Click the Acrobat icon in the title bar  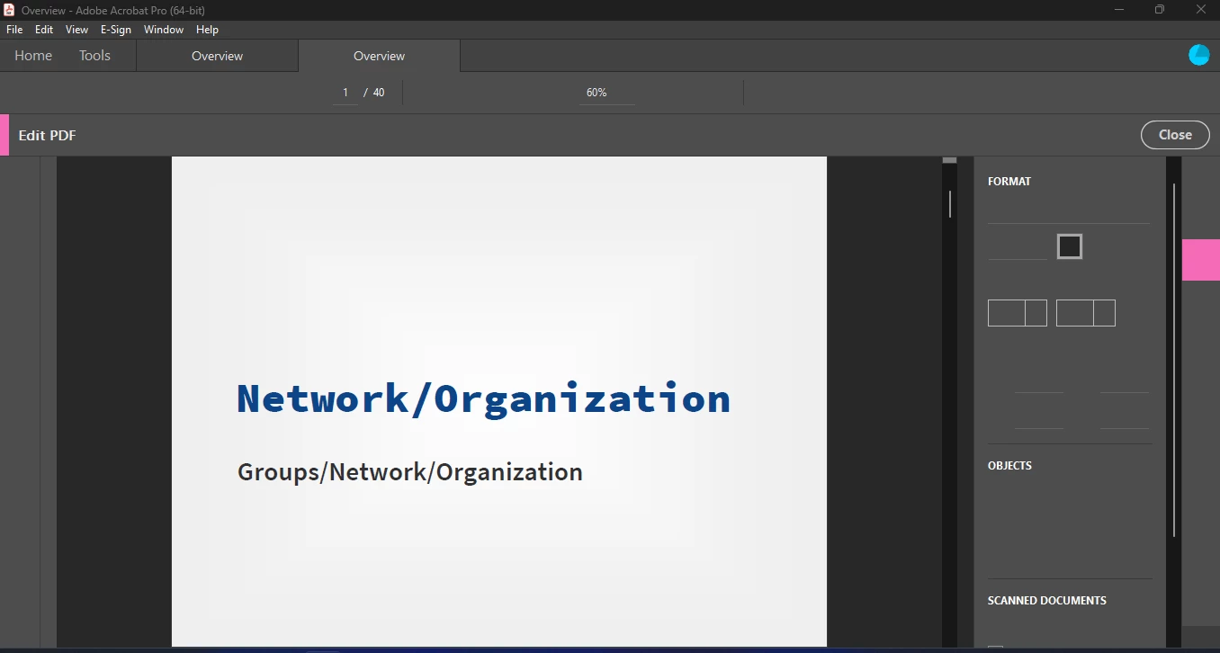pyautogui.click(x=10, y=10)
